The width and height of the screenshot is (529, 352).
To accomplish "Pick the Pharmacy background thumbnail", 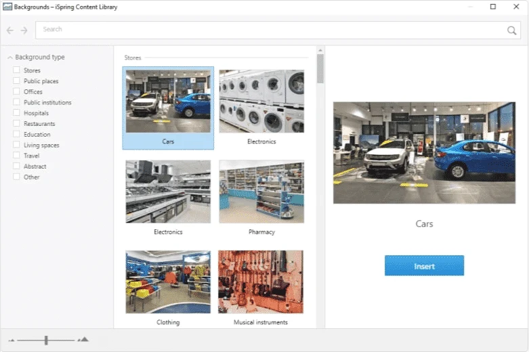I will [261, 192].
